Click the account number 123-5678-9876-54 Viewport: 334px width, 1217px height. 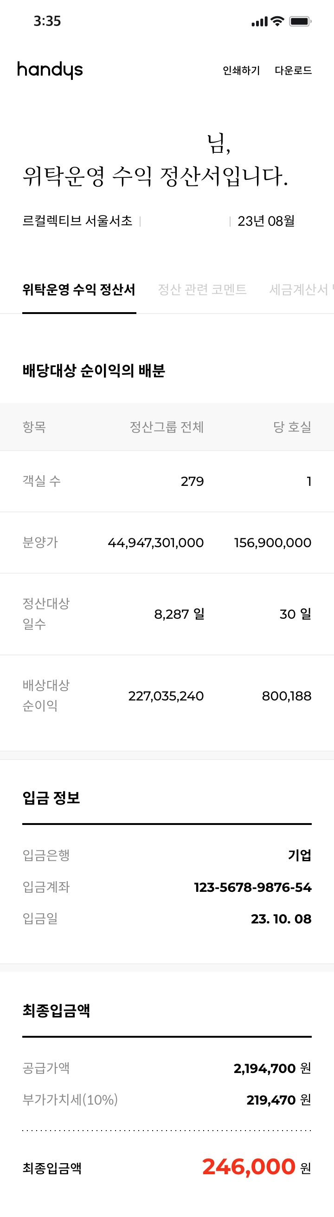coord(253,887)
